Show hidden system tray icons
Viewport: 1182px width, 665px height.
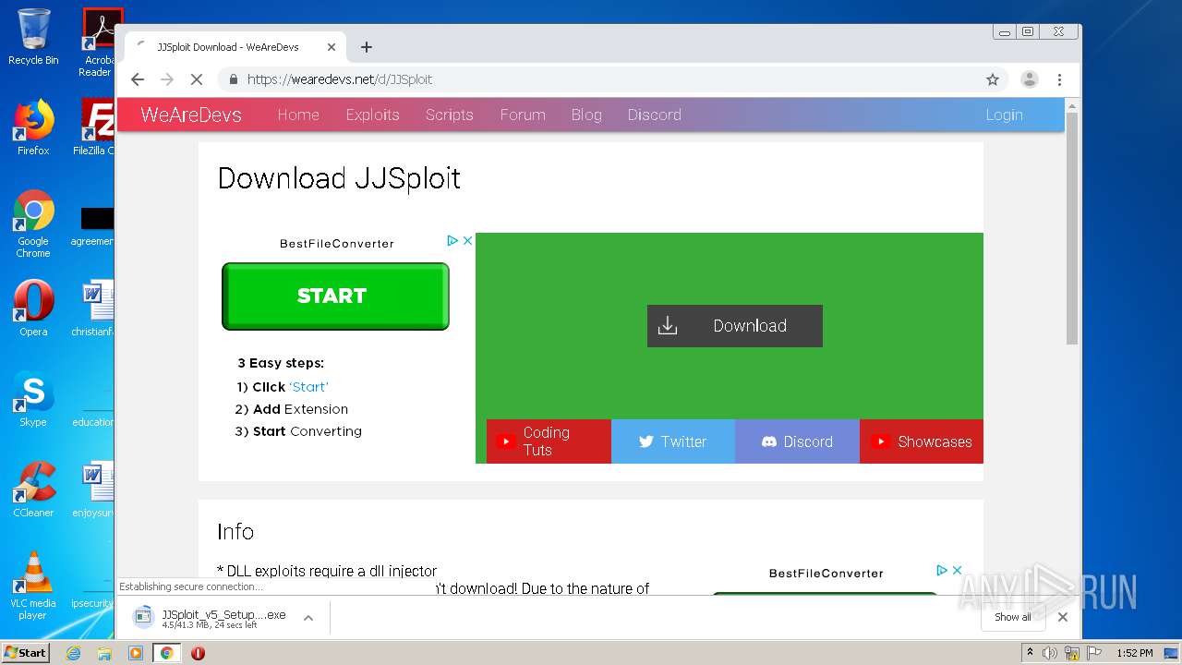pos(1031,652)
